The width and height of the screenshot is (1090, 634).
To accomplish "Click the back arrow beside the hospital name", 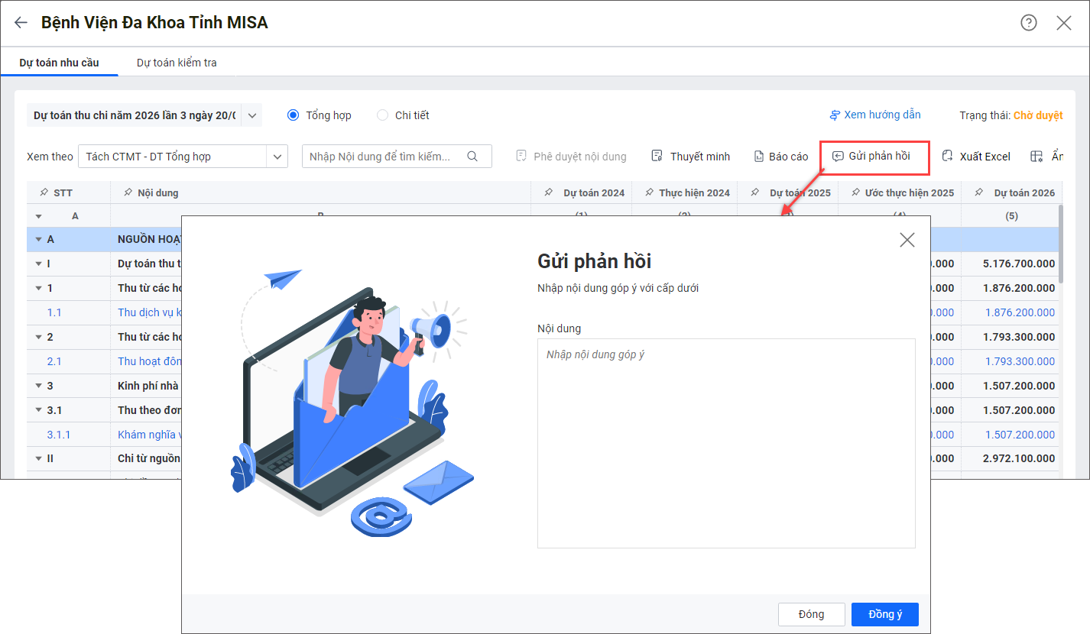I will [21, 23].
